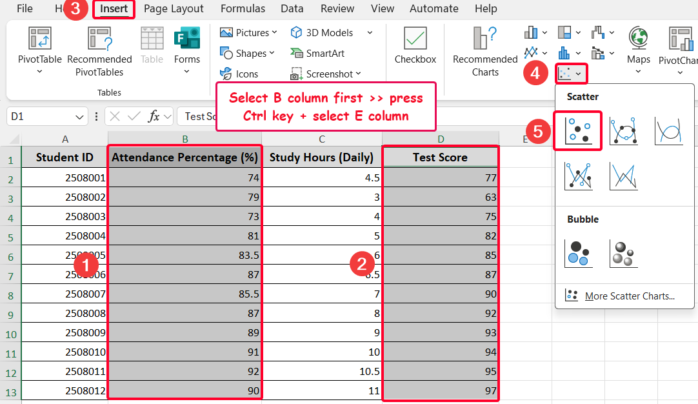The image size is (698, 404).
Task: Choose the basic Scatter chart type
Action: (577, 131)
